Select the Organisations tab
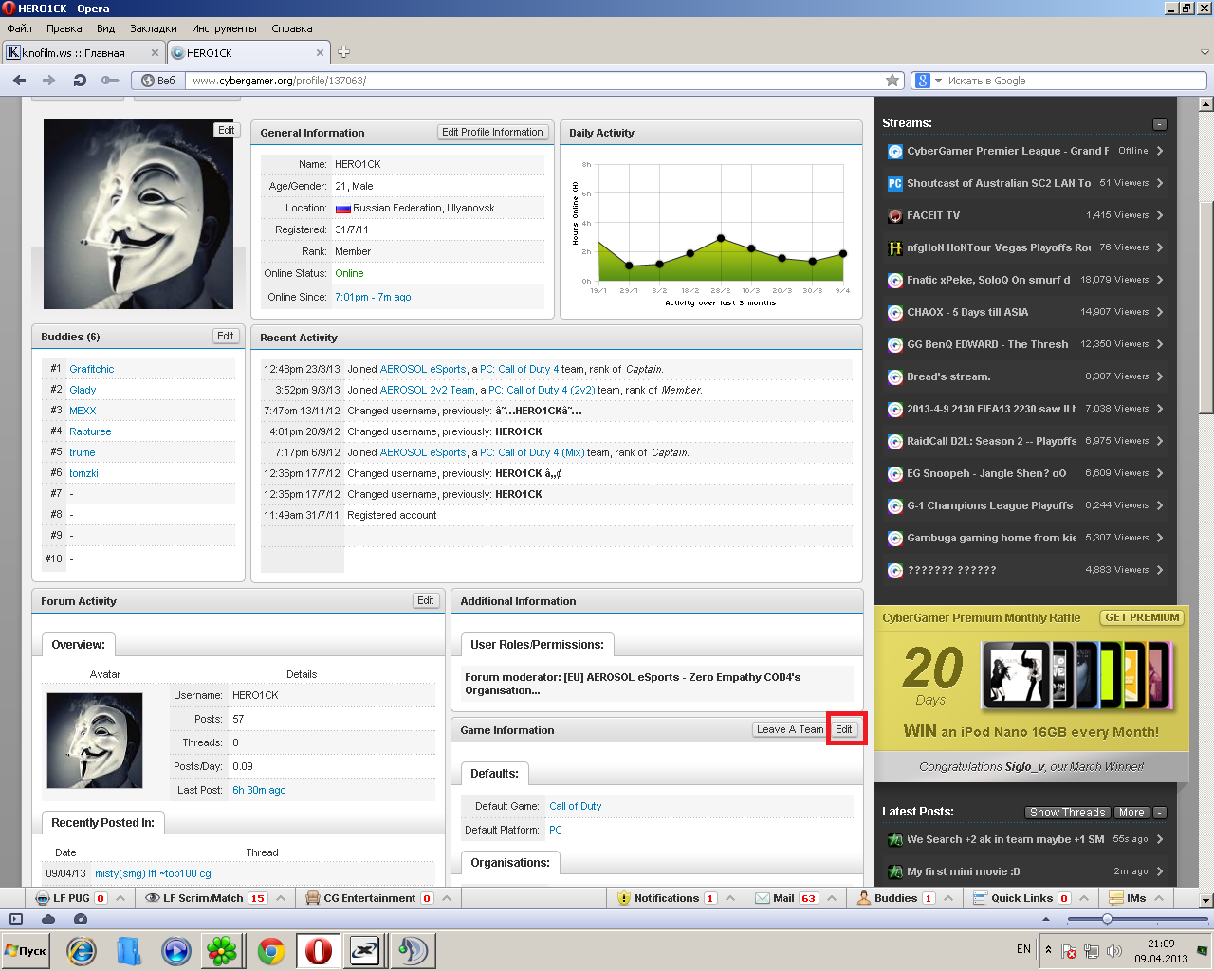1214x971 pixels. pos(510,863)
